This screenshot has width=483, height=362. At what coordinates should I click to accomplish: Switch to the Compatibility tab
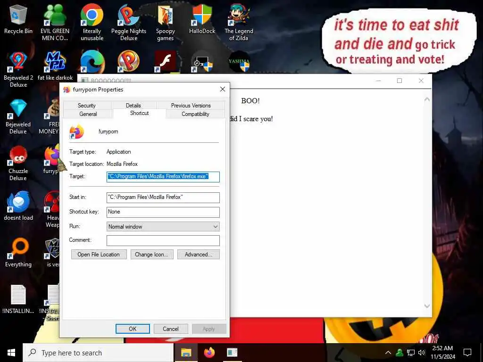click(195, 114)
